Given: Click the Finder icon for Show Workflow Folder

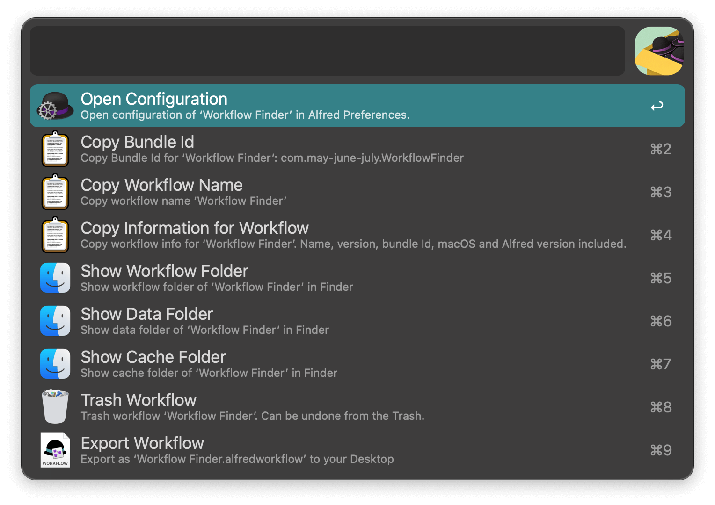Looking at the screenshot, I should (x=55, y=278).
